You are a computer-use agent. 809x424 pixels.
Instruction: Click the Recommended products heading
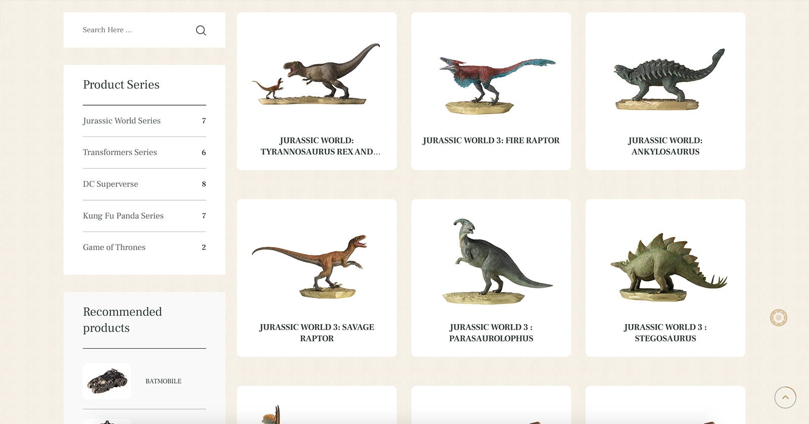[122, 320]
